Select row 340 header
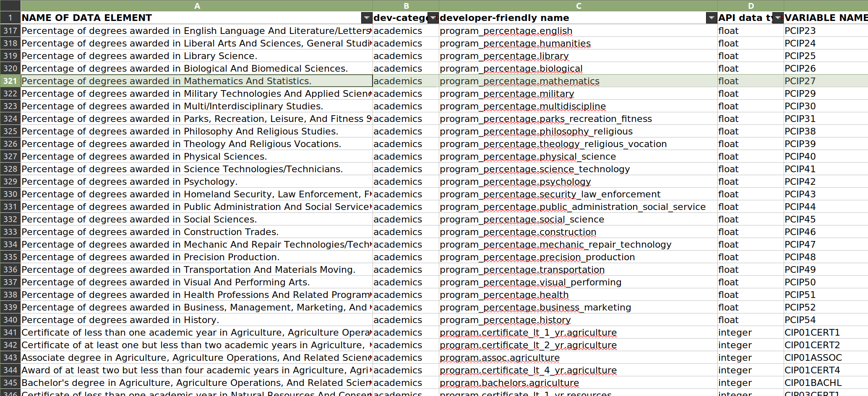 (10, 320)
